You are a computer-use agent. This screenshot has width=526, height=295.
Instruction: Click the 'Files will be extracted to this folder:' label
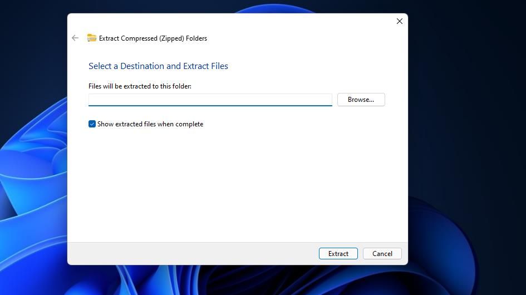point(140,86)
